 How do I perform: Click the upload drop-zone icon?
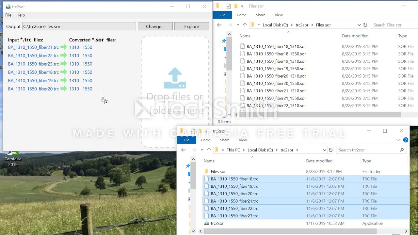click(175, 78)
